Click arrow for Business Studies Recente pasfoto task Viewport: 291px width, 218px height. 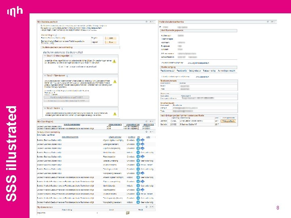coord(143,157)
